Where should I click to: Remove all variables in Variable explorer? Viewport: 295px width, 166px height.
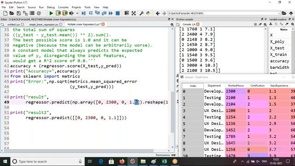pyautogui.click(x=287, y=24)
